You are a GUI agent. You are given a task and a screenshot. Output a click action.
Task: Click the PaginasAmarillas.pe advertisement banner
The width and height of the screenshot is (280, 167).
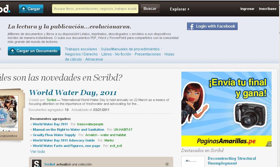coord(226,109)
